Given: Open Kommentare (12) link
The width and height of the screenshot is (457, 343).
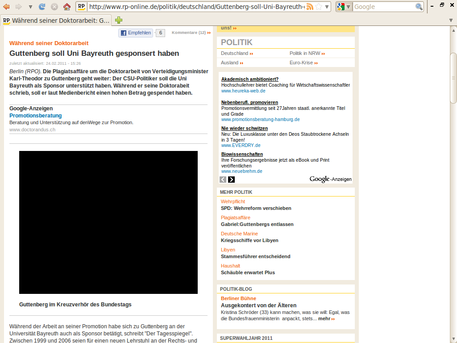Looking at the screenshot, I should point(191,33).
